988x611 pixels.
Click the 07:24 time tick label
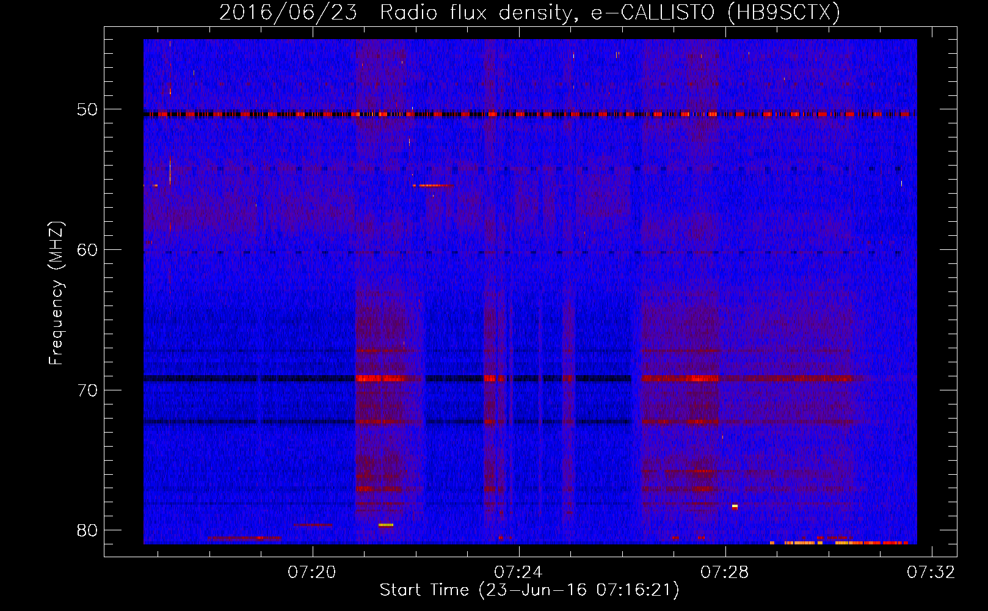(x=518, y=573)
